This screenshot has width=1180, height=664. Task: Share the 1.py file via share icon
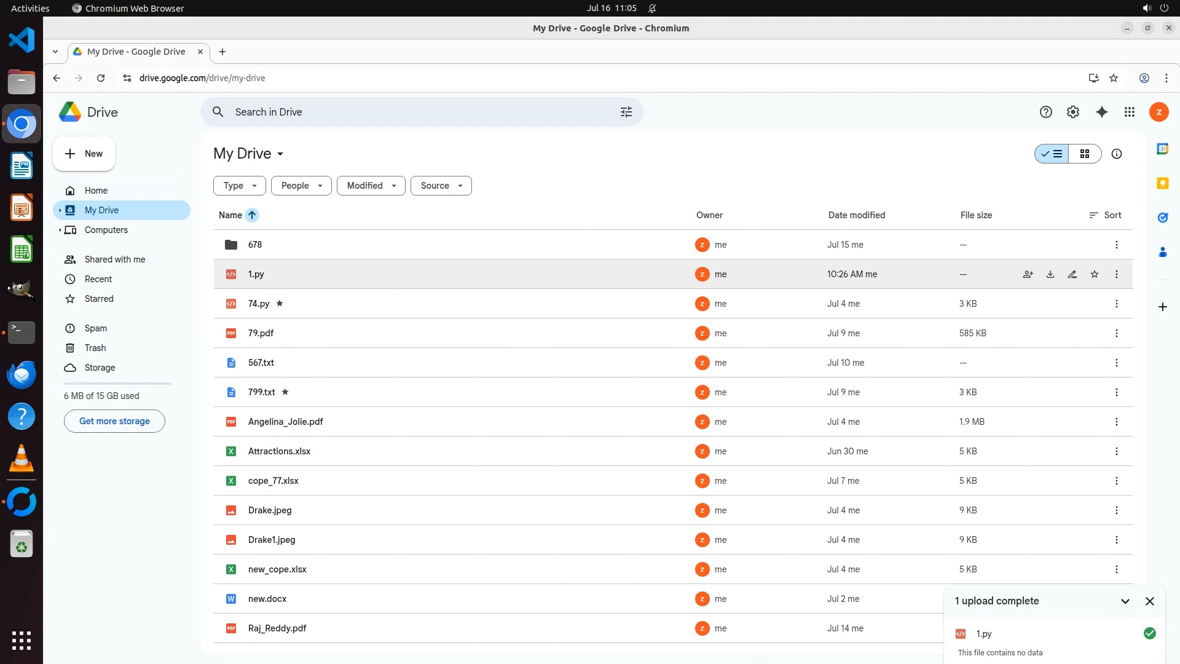[x=1028, y=274]
